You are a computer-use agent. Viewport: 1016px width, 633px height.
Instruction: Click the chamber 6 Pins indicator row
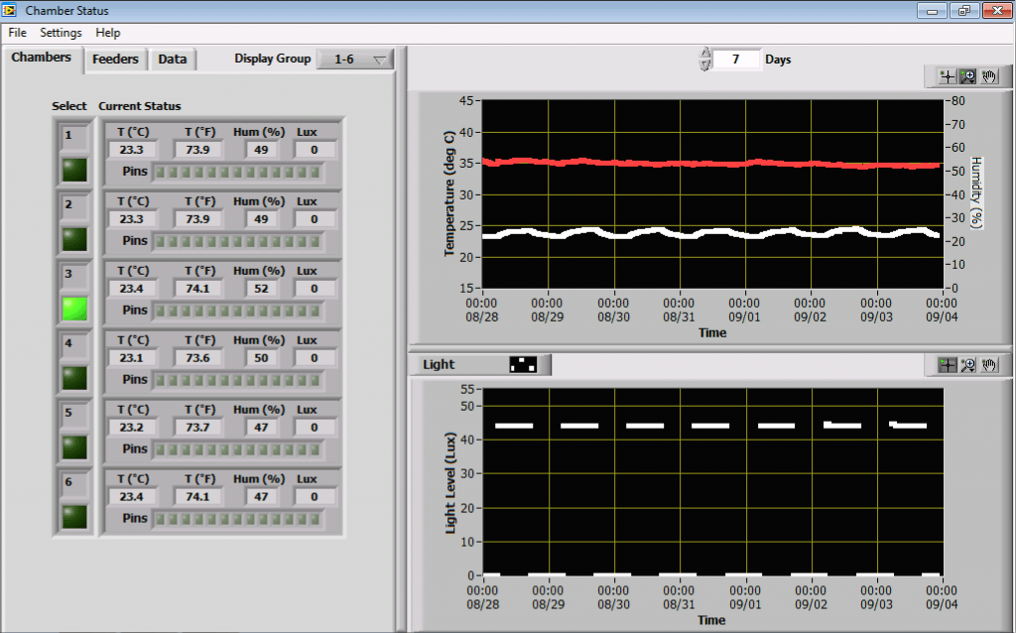[238, 519]
